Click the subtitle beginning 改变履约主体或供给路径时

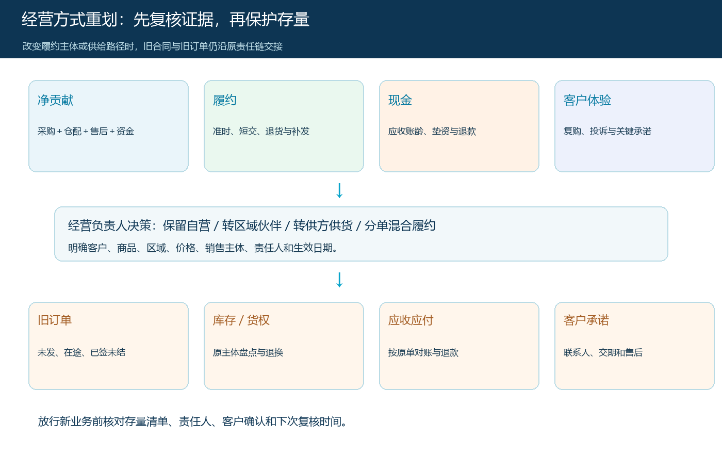click(x=153, y=46)
